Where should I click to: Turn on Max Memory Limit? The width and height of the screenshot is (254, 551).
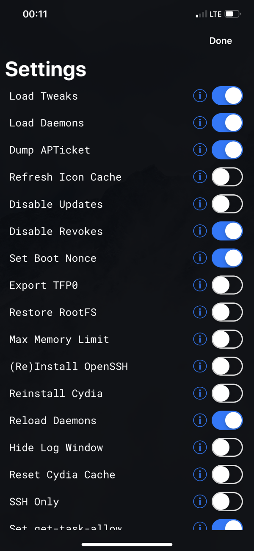[227, 339]
